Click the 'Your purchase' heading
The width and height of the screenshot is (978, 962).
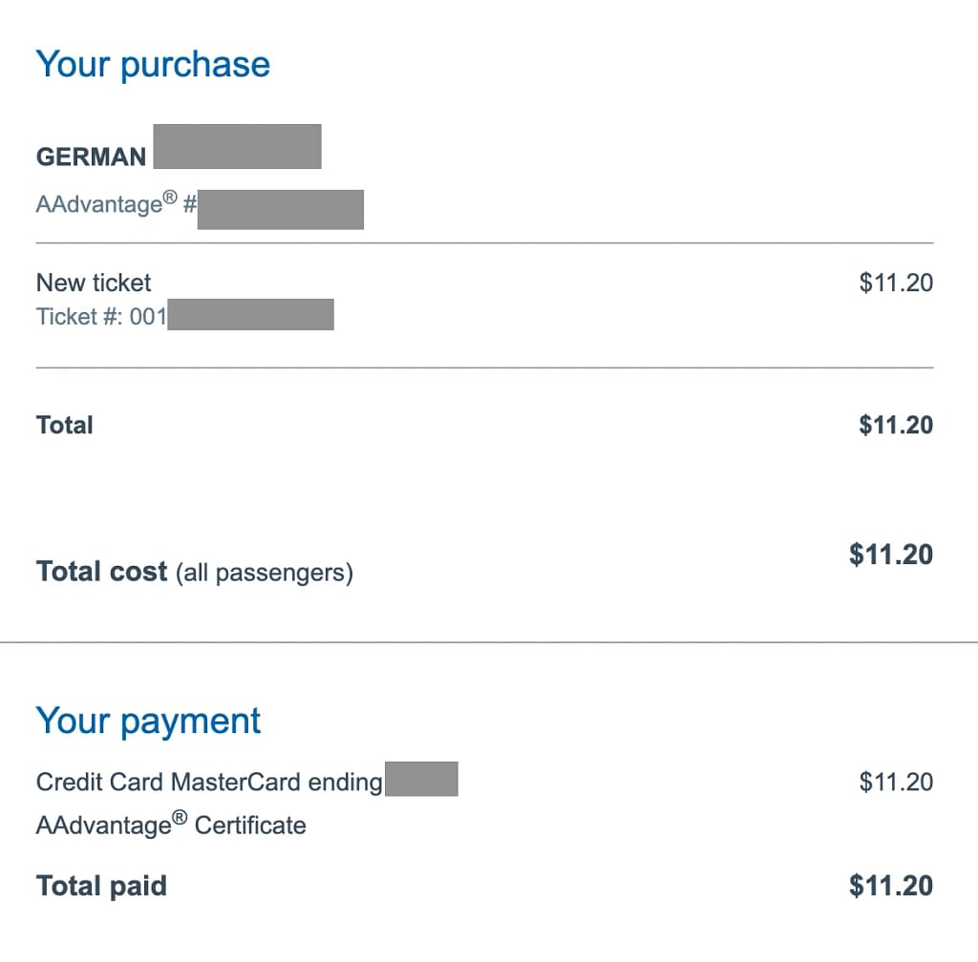(x=153, y=65)
